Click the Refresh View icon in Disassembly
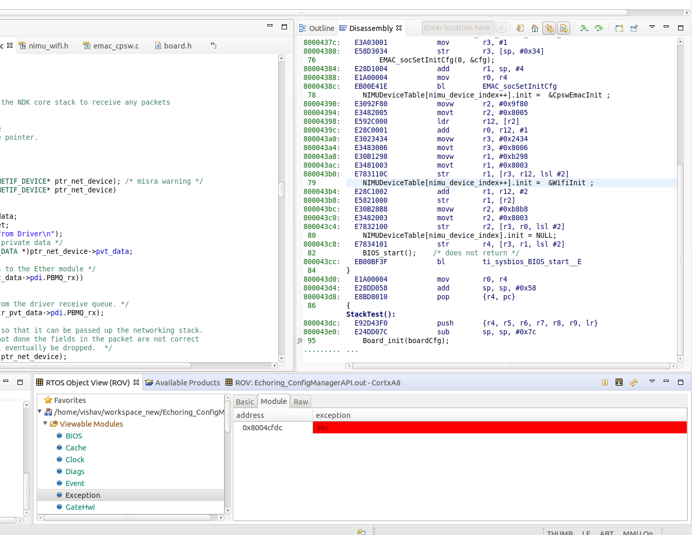Viewport: 692px width, 535px height. coord(520,28)
